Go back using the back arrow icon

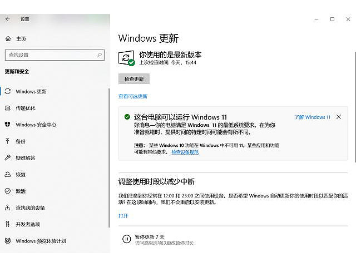tap(7, 19)
